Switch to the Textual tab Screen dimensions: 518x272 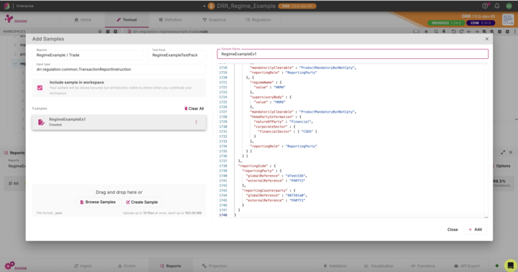pos(127,20)
